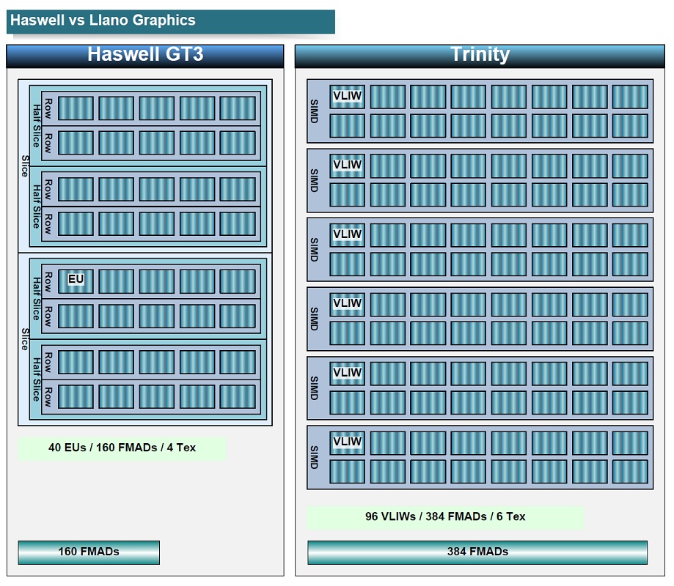Select the VLIW block in the second SIMD group
This screenshot has height=586, width=674.
coord(347,166)
